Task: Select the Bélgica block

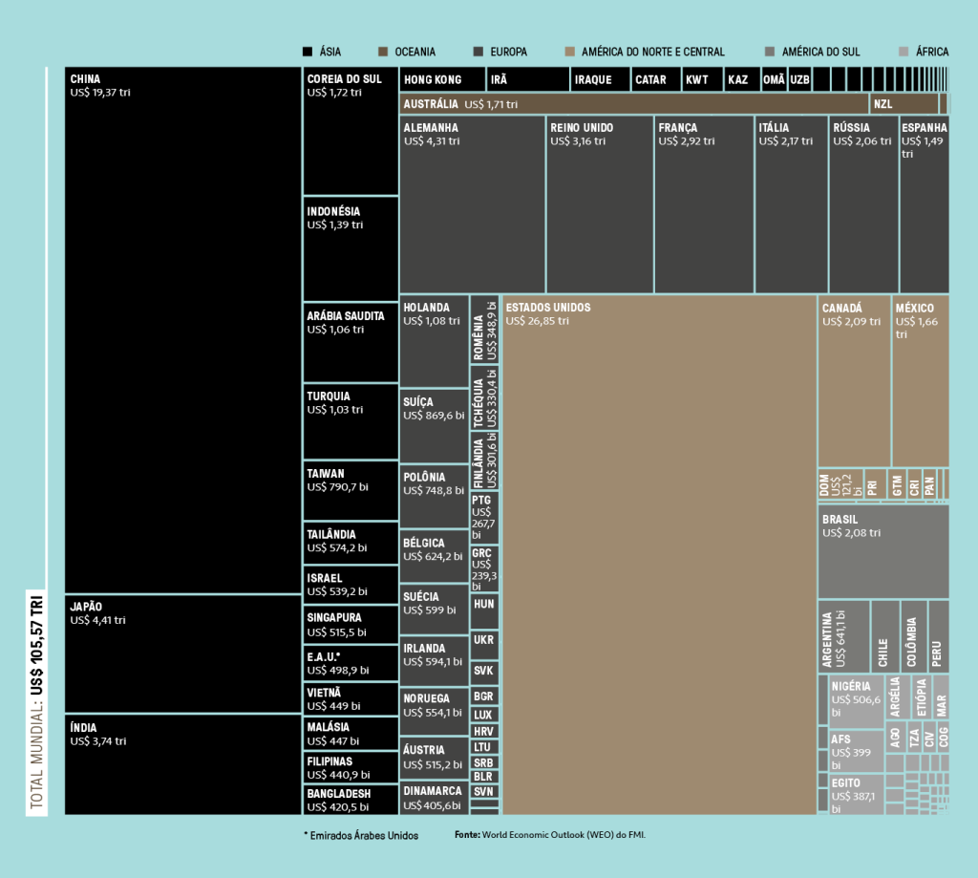Action: click(x=434, y=556)
